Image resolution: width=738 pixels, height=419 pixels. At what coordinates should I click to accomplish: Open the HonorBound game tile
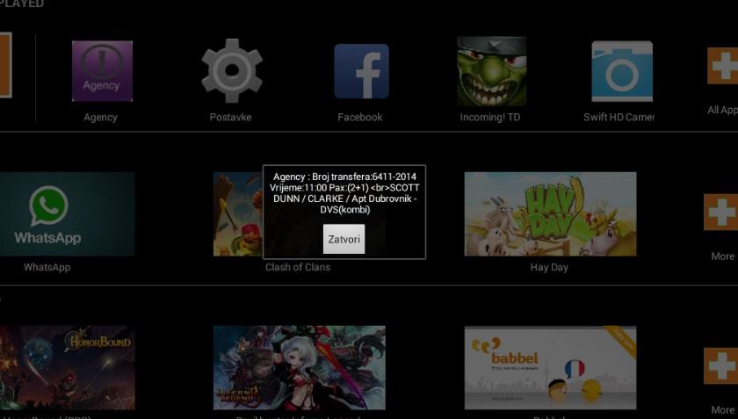coord(68,368)
